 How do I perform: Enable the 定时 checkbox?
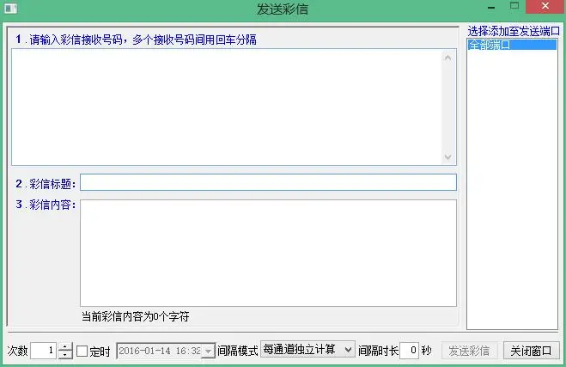click(82, 351)
